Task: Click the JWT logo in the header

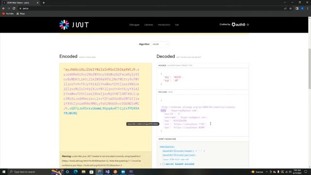Action: click(74, 25)
